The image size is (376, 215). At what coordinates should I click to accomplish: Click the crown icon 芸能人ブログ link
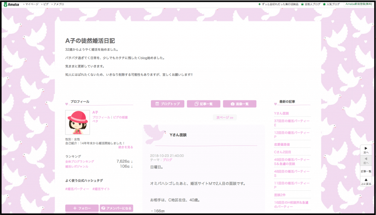click(311, 4)
